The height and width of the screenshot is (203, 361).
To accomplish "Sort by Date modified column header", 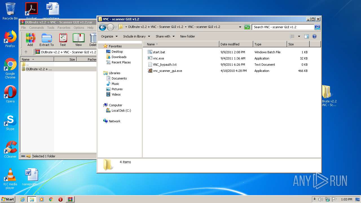I will coord(236,44).
